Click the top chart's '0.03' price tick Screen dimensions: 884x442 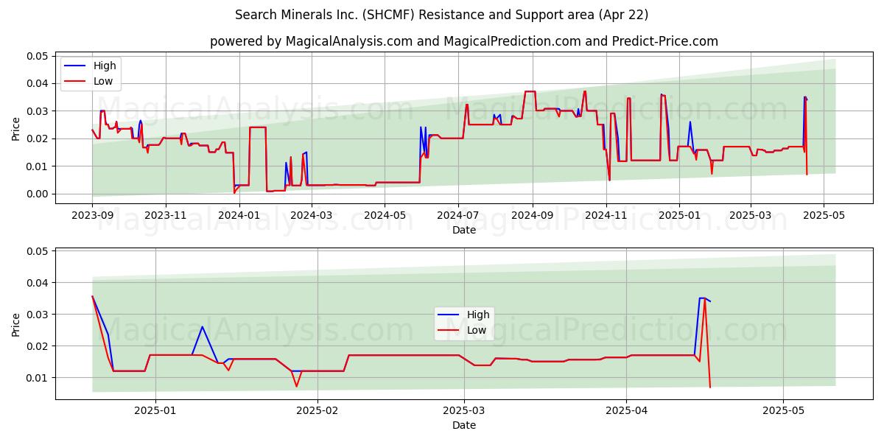tap(38, 111)
